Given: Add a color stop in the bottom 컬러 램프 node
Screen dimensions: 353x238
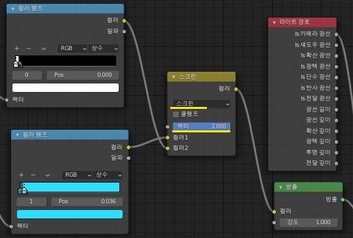Looking at the screenshot, I should tap(21, 175).
